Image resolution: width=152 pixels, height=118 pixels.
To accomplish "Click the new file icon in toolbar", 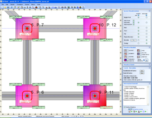I will [3, 7].
